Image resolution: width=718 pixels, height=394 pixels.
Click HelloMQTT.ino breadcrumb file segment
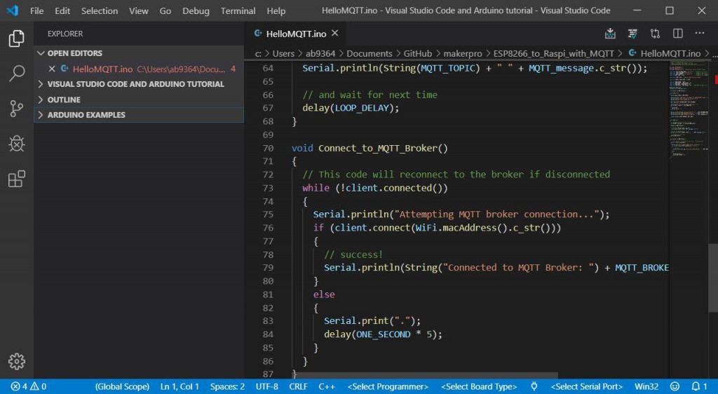tap(670, 53)
